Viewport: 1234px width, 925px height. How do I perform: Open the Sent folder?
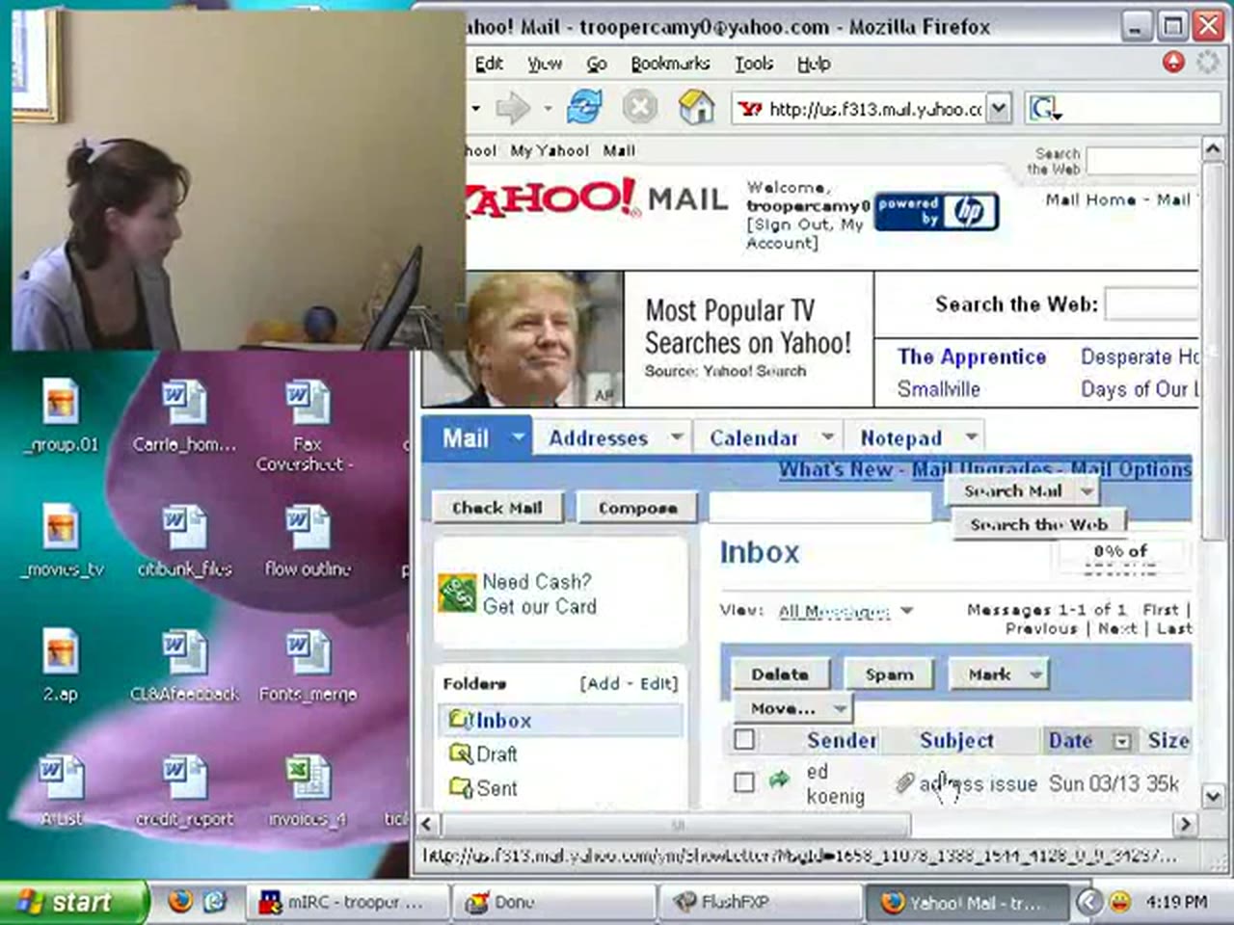tap(496, 788)
